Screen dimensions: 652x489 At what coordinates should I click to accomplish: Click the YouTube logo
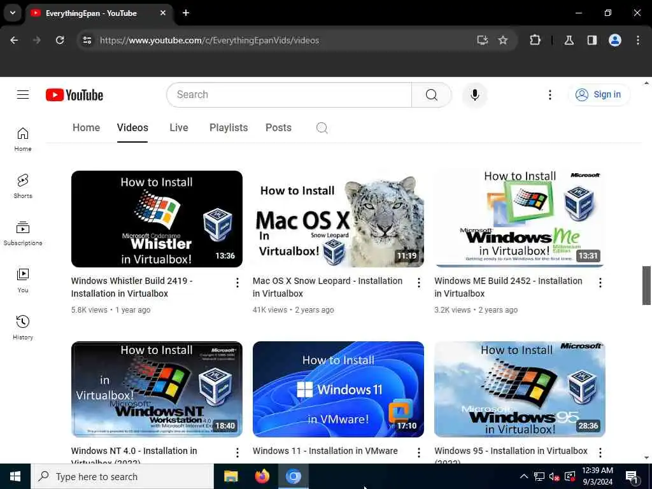coord(74,95)
